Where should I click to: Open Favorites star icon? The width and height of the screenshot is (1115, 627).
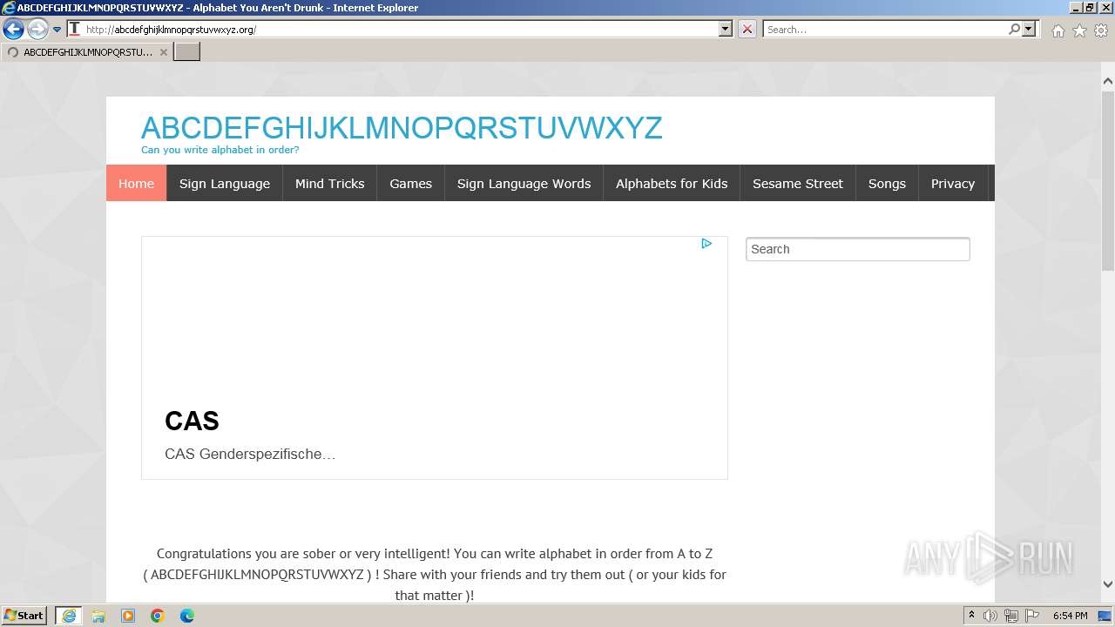[1079, 30]
